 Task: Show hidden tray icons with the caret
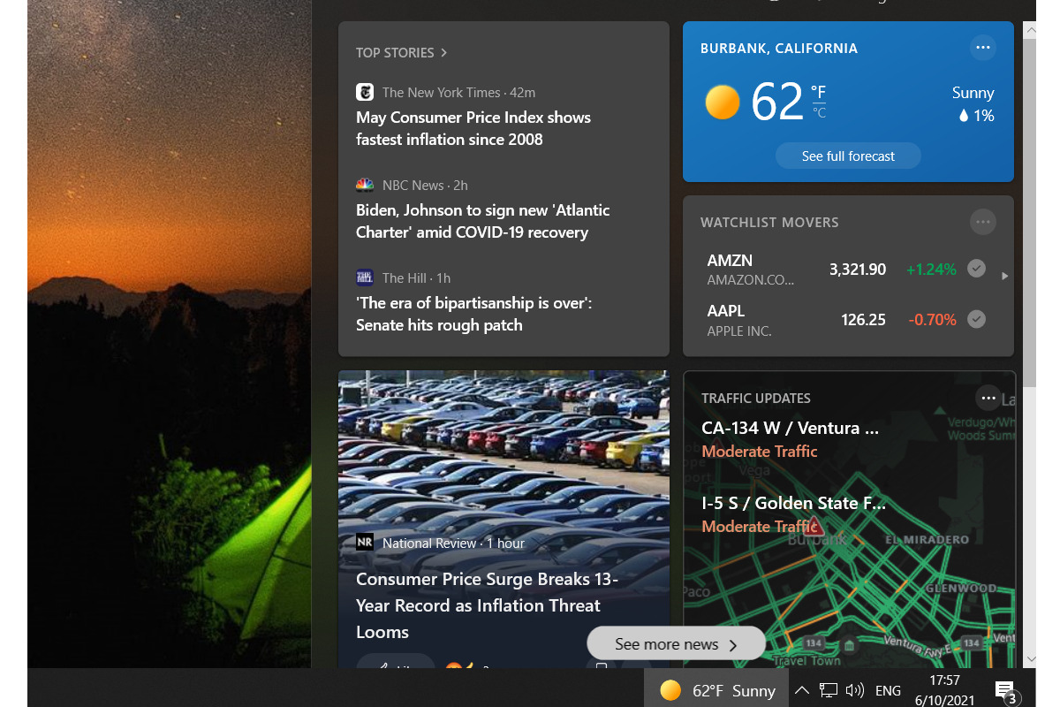(801, 690)
